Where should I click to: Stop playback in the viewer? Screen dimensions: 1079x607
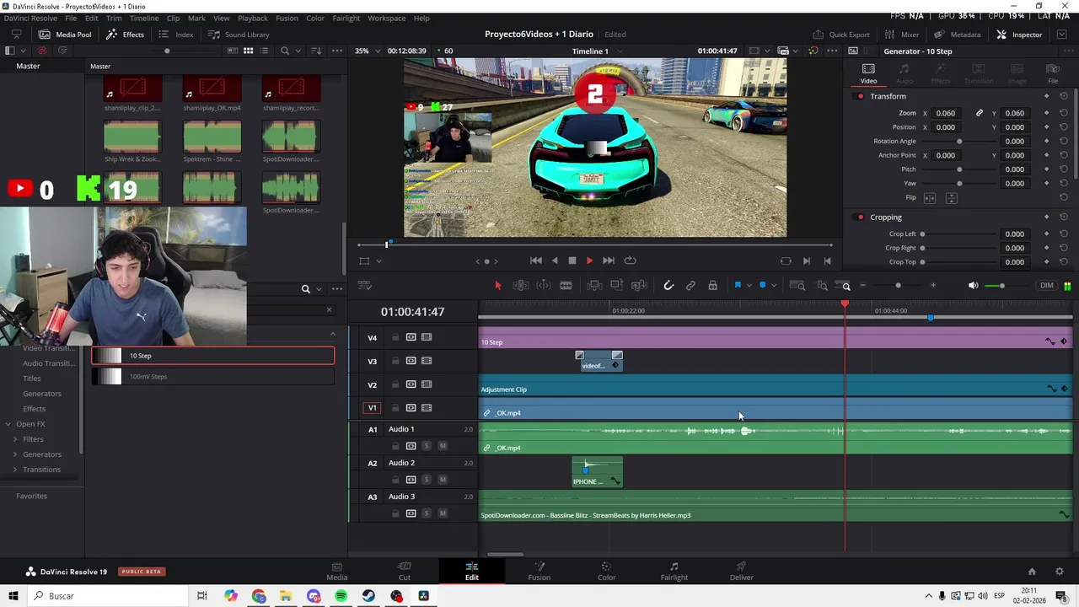pyautogui.click(x=572, y=261)
